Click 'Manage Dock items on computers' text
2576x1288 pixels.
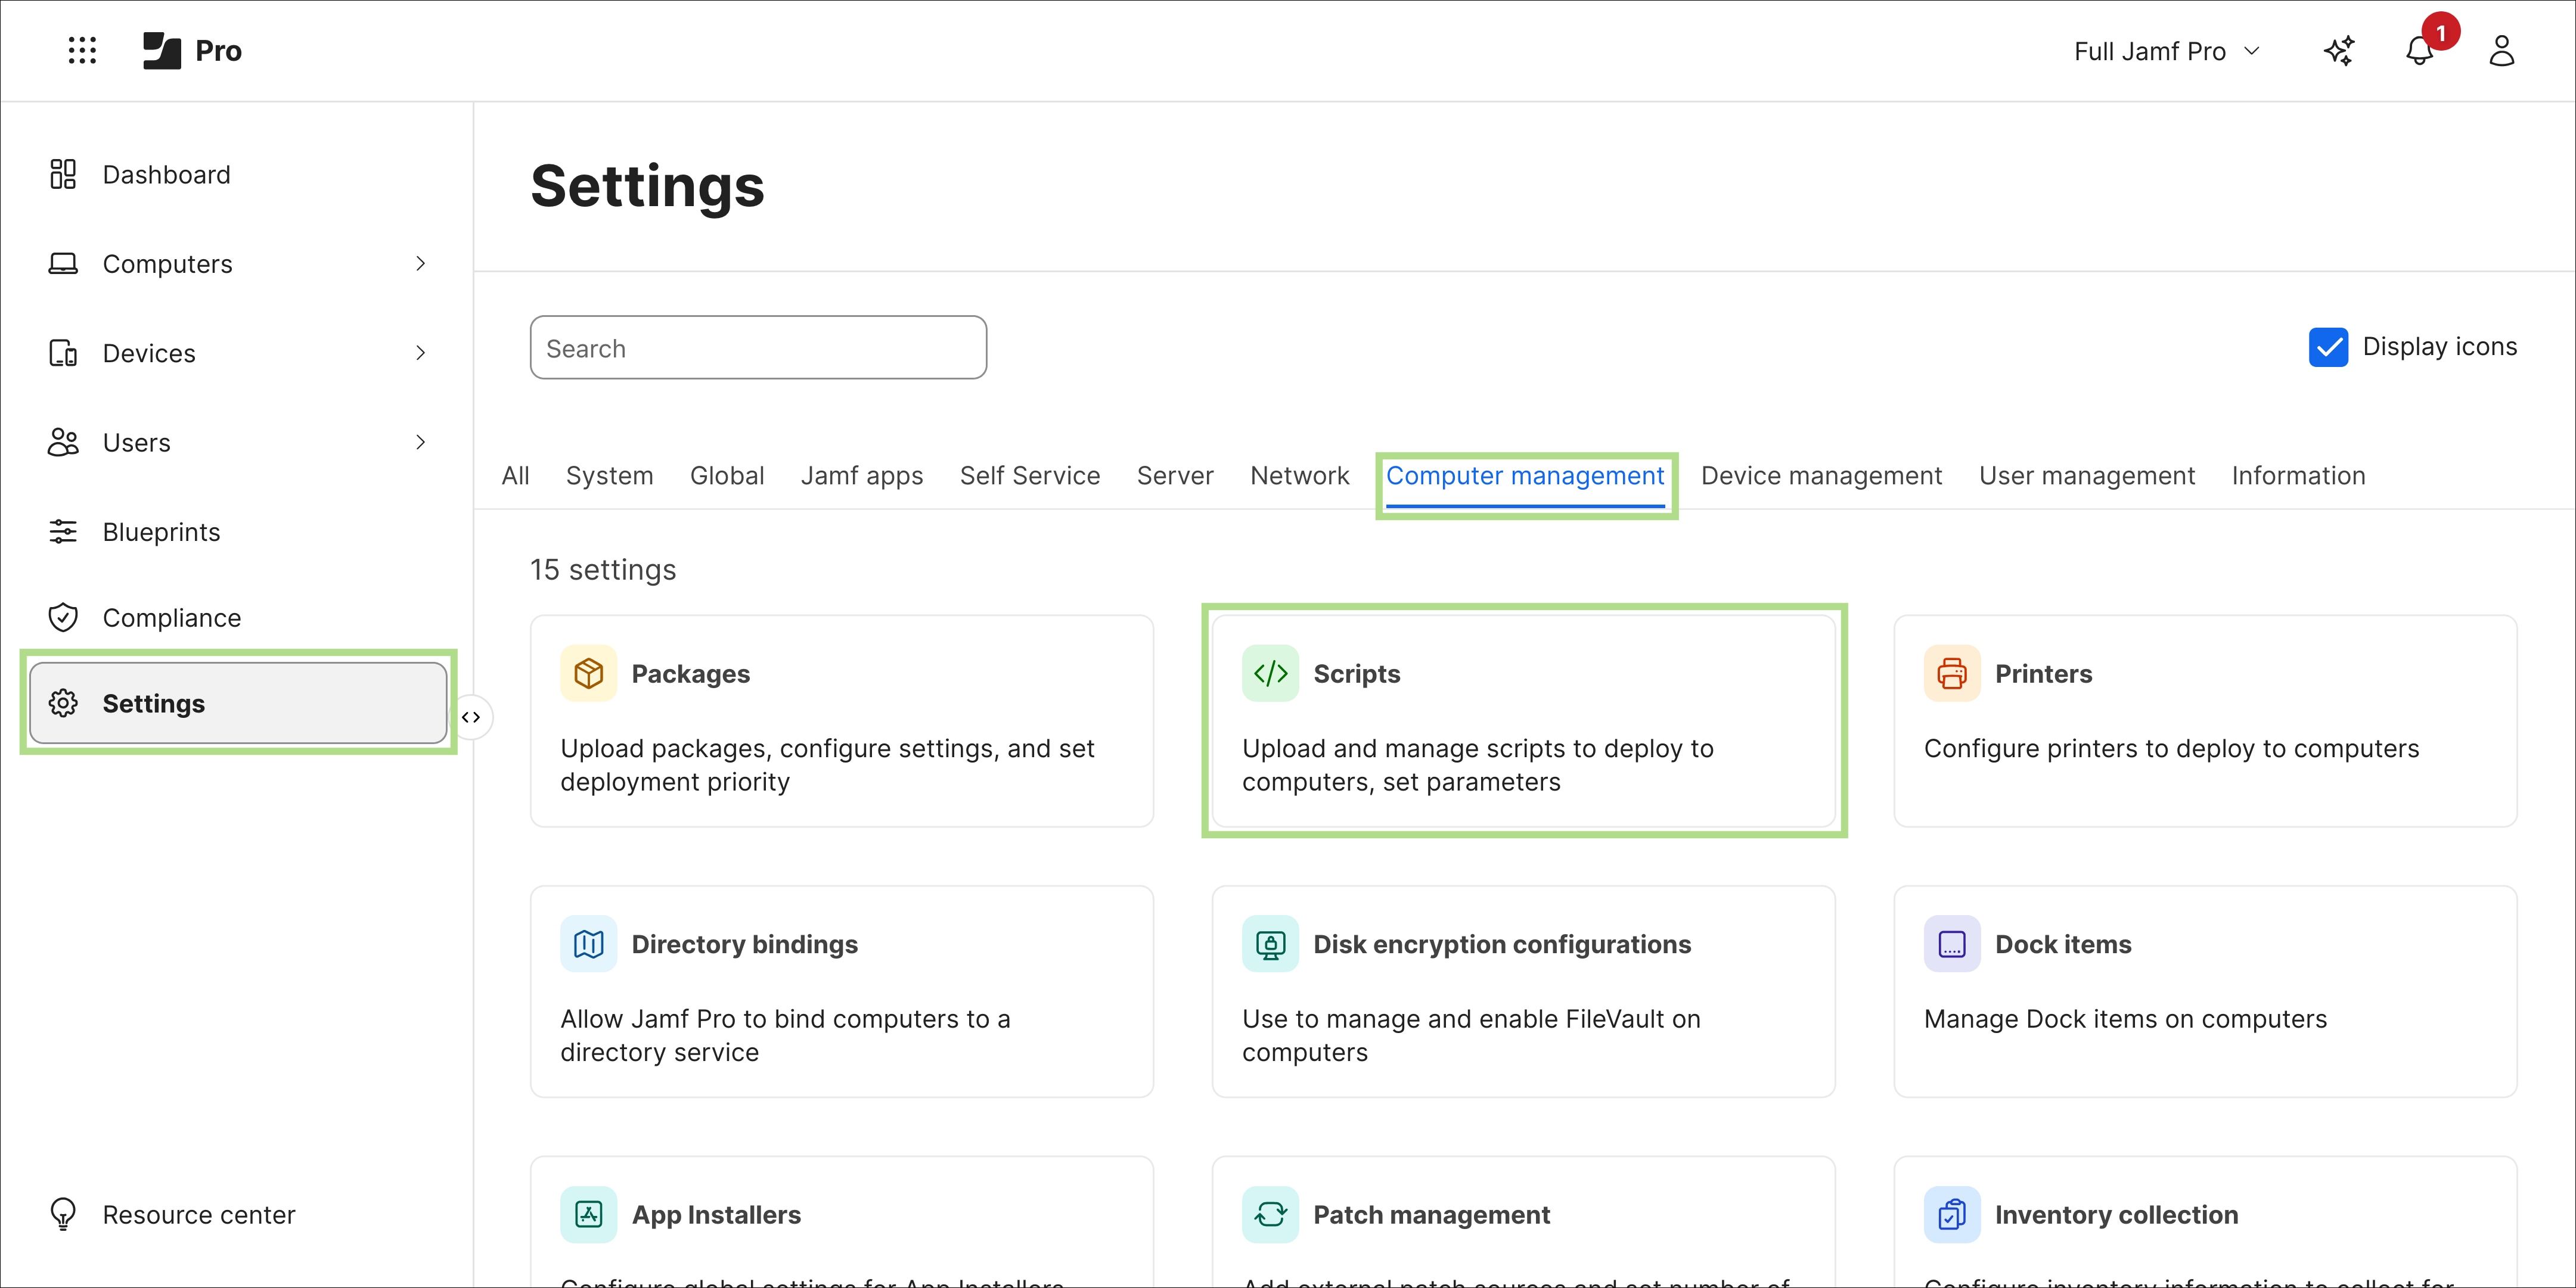[2125, 1019]
